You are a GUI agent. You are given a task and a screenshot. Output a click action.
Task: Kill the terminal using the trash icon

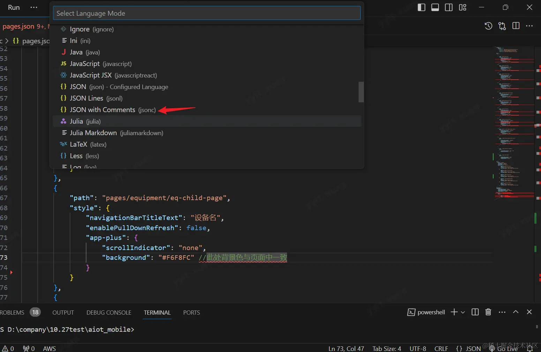488,312
